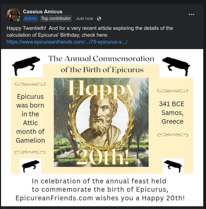Click the Top contributor badge
Viewport: 206px width, 209px height.
(56, 19)
